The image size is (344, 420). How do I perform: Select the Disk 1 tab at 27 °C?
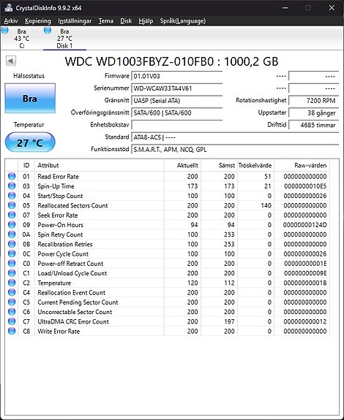[64, 38]
